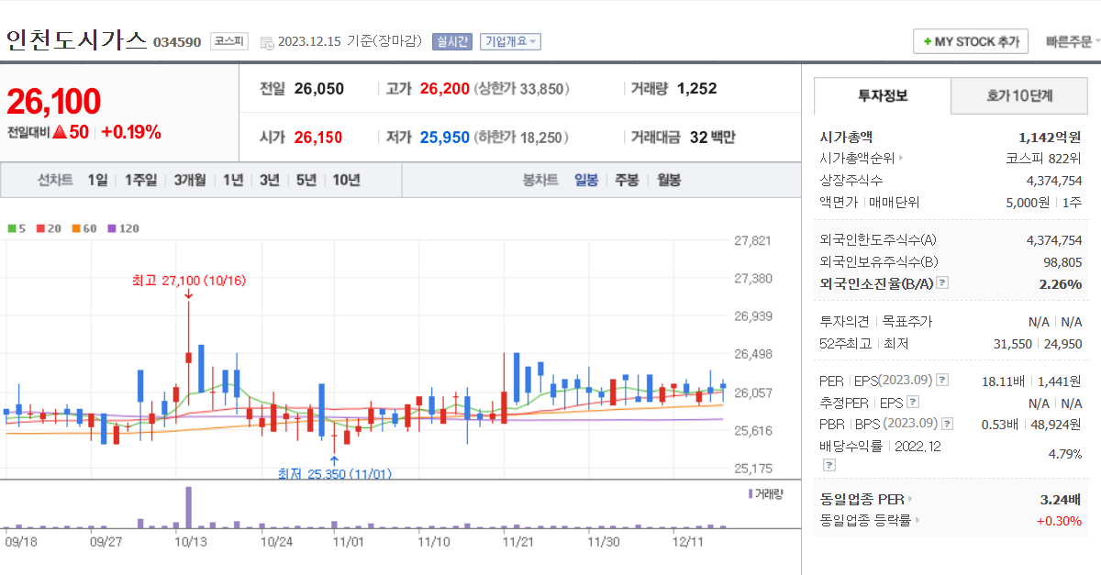Click the 상한가 33,850 text
1101x575 pixels.
point(521,89)
